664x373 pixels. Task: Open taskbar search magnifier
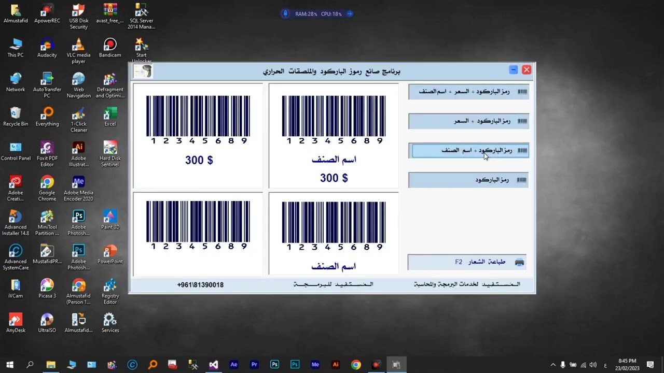coord(30,365)
